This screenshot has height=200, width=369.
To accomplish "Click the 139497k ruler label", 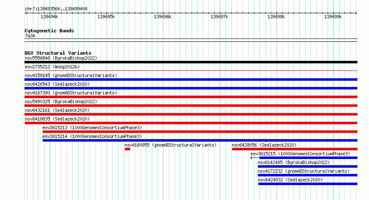I will click(x=219, y=17).
